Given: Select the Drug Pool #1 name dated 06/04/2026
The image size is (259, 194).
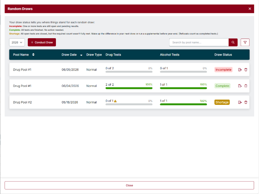Looking at the screenshot, I should click(x=22, y=86).
